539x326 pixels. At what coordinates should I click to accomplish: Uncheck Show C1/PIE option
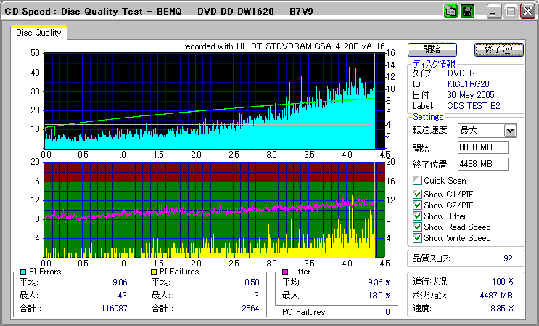tap(417, 194)
